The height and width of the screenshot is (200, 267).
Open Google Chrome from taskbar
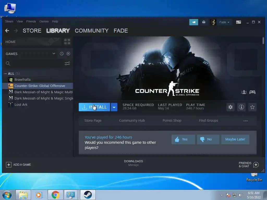(55, 195)
